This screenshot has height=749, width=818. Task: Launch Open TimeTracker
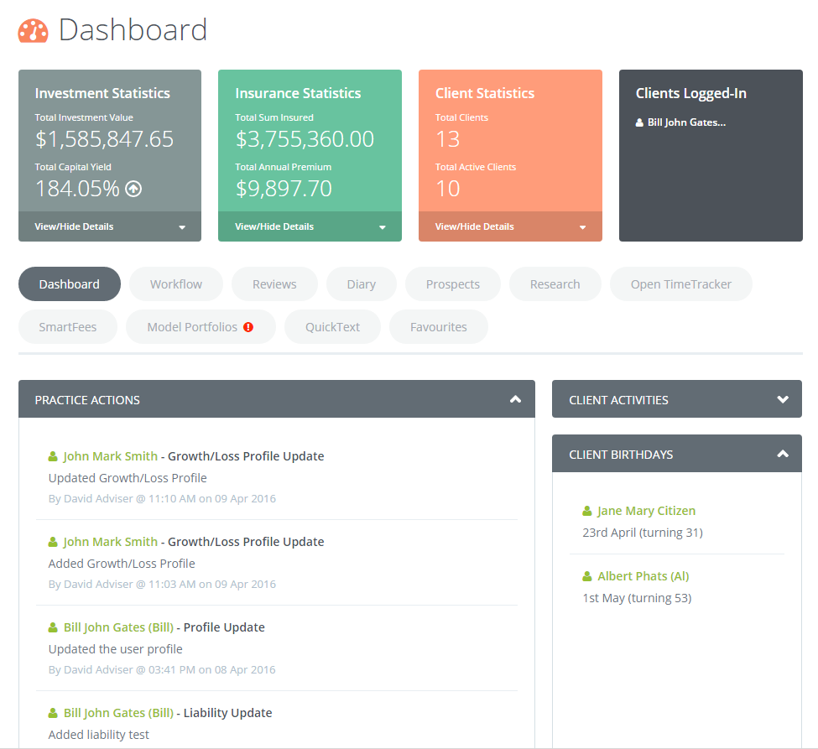[x=680, y=284]
